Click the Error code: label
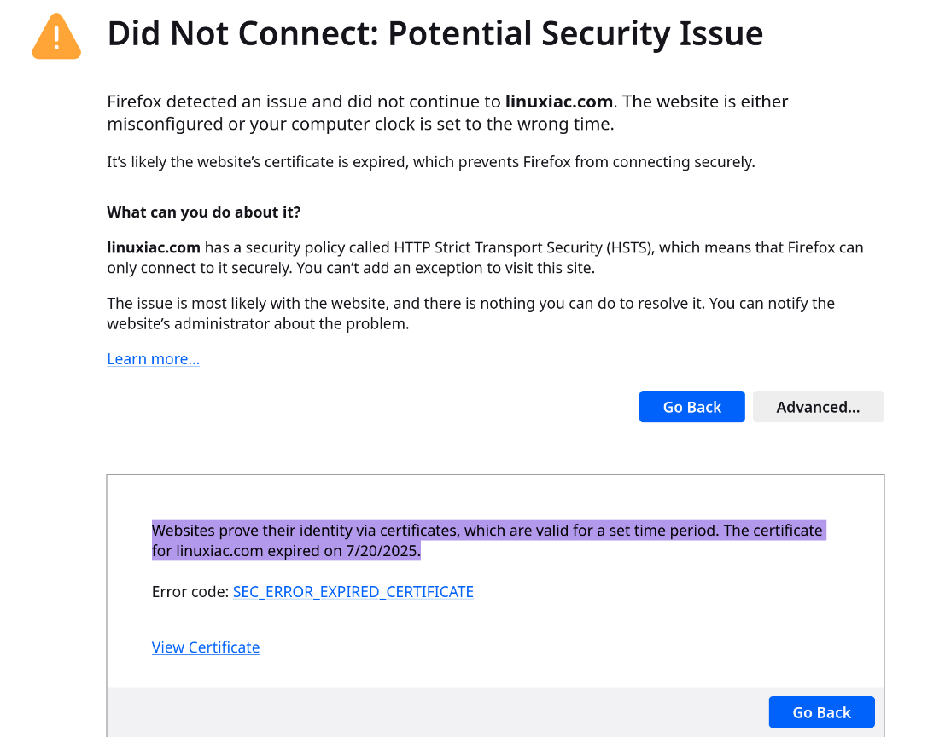Viewport: 945px width, 737px height. [190, 592]
